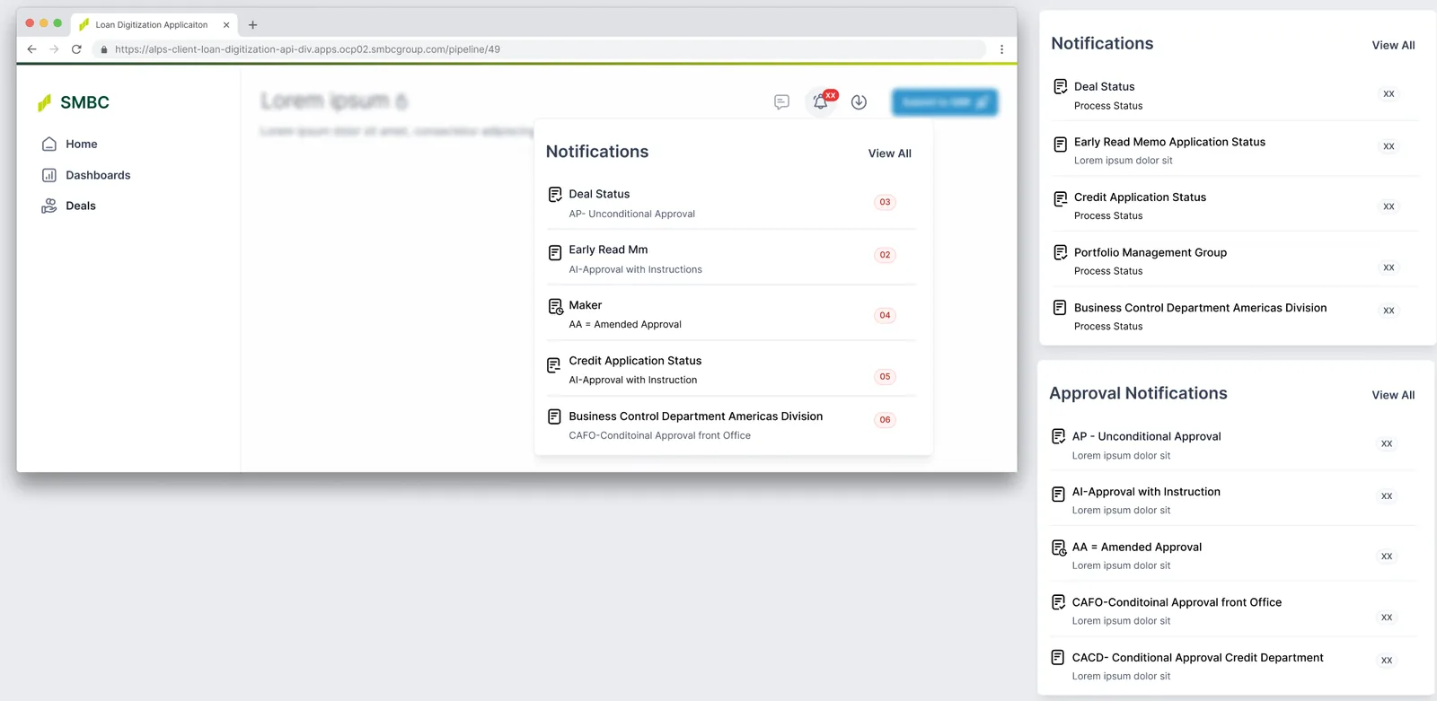Click badge 02 on Early Read Mm
The width and height of the screenshot is (1437, 701).
pos(885,255)
